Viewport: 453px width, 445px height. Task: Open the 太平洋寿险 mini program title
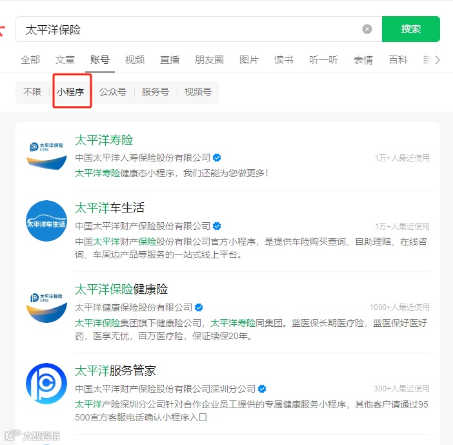104,140
